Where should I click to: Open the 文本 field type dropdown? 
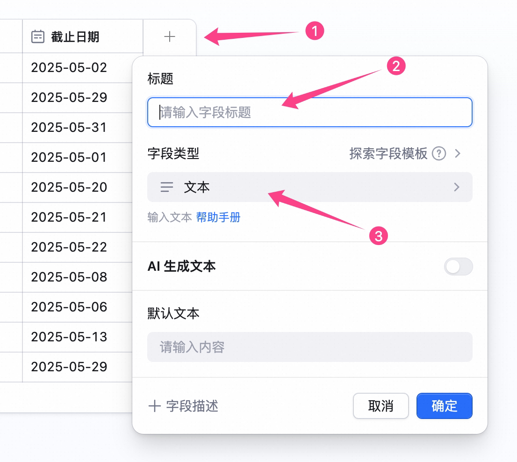click(309, 187)
